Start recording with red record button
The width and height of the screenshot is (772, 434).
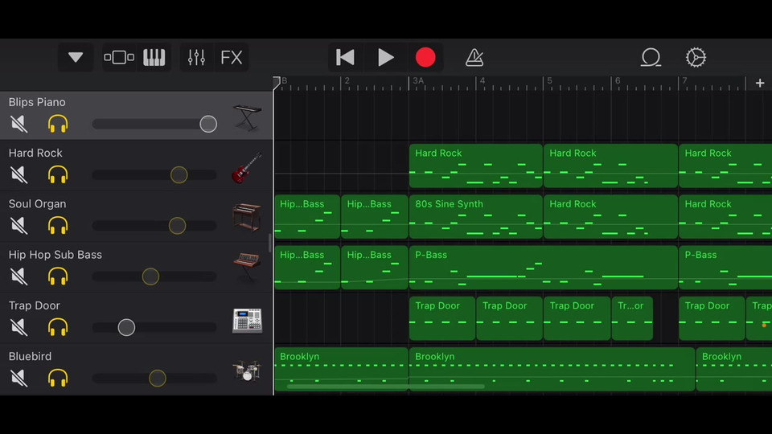(x=425, y=57)
